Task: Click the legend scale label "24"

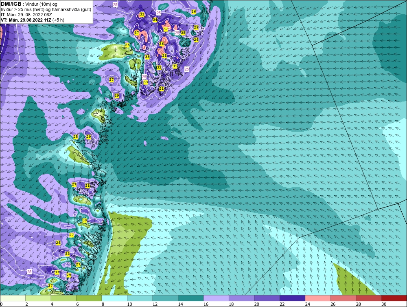Action: [308, 304]
